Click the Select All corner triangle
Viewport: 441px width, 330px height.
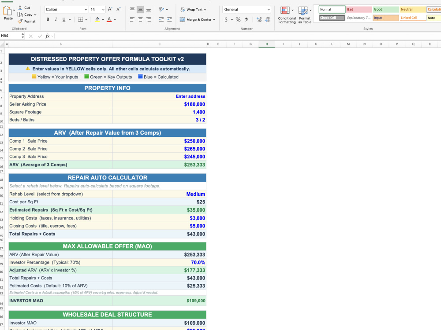pyautogui.click(x=2, y=44)
